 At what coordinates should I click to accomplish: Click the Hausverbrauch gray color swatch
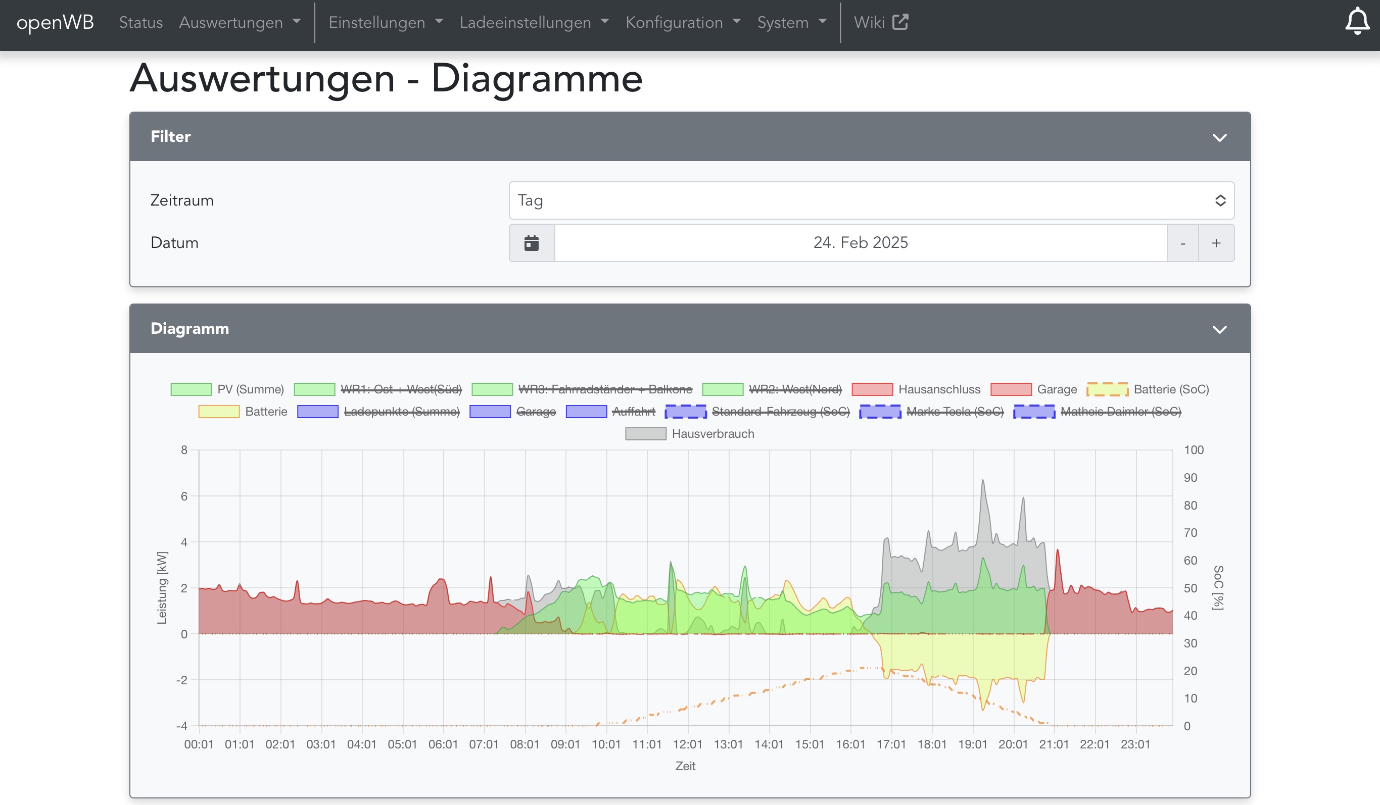tap(646, 434)
